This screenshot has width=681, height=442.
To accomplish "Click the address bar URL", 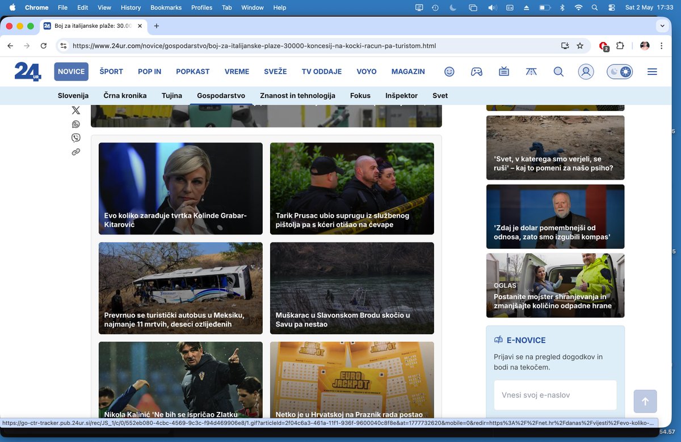I will pos(254,46).
